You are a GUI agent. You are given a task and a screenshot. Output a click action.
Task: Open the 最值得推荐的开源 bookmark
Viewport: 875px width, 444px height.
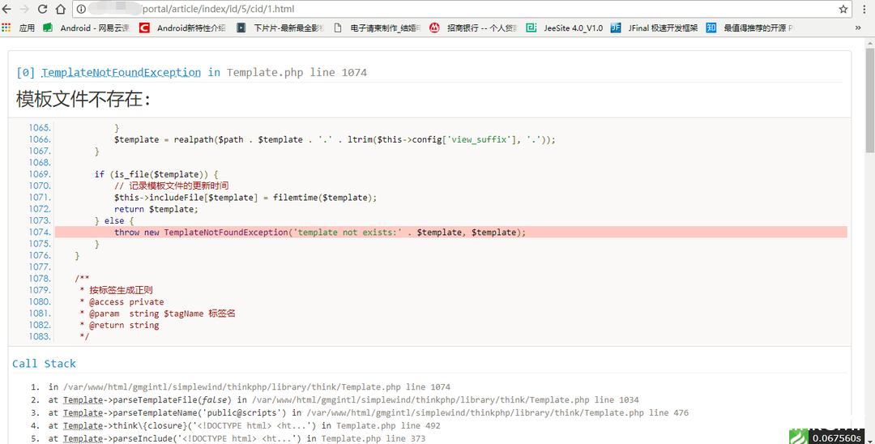pos(750,28)
